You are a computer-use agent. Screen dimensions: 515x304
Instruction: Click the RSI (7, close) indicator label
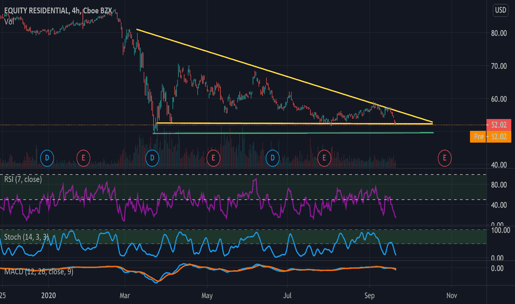[23, 180]
